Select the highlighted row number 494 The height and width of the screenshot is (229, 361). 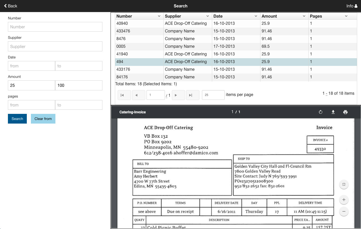coord(236,62)
